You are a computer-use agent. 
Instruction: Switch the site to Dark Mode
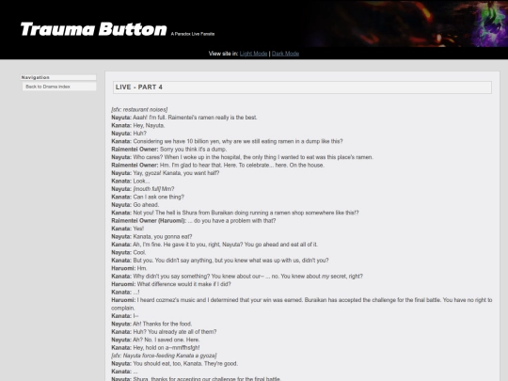pos(285,54)
